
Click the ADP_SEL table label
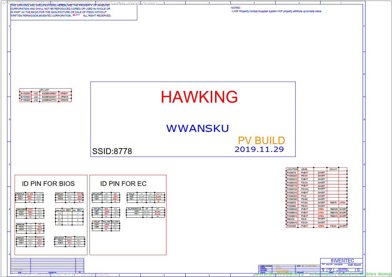coord(97,209)
